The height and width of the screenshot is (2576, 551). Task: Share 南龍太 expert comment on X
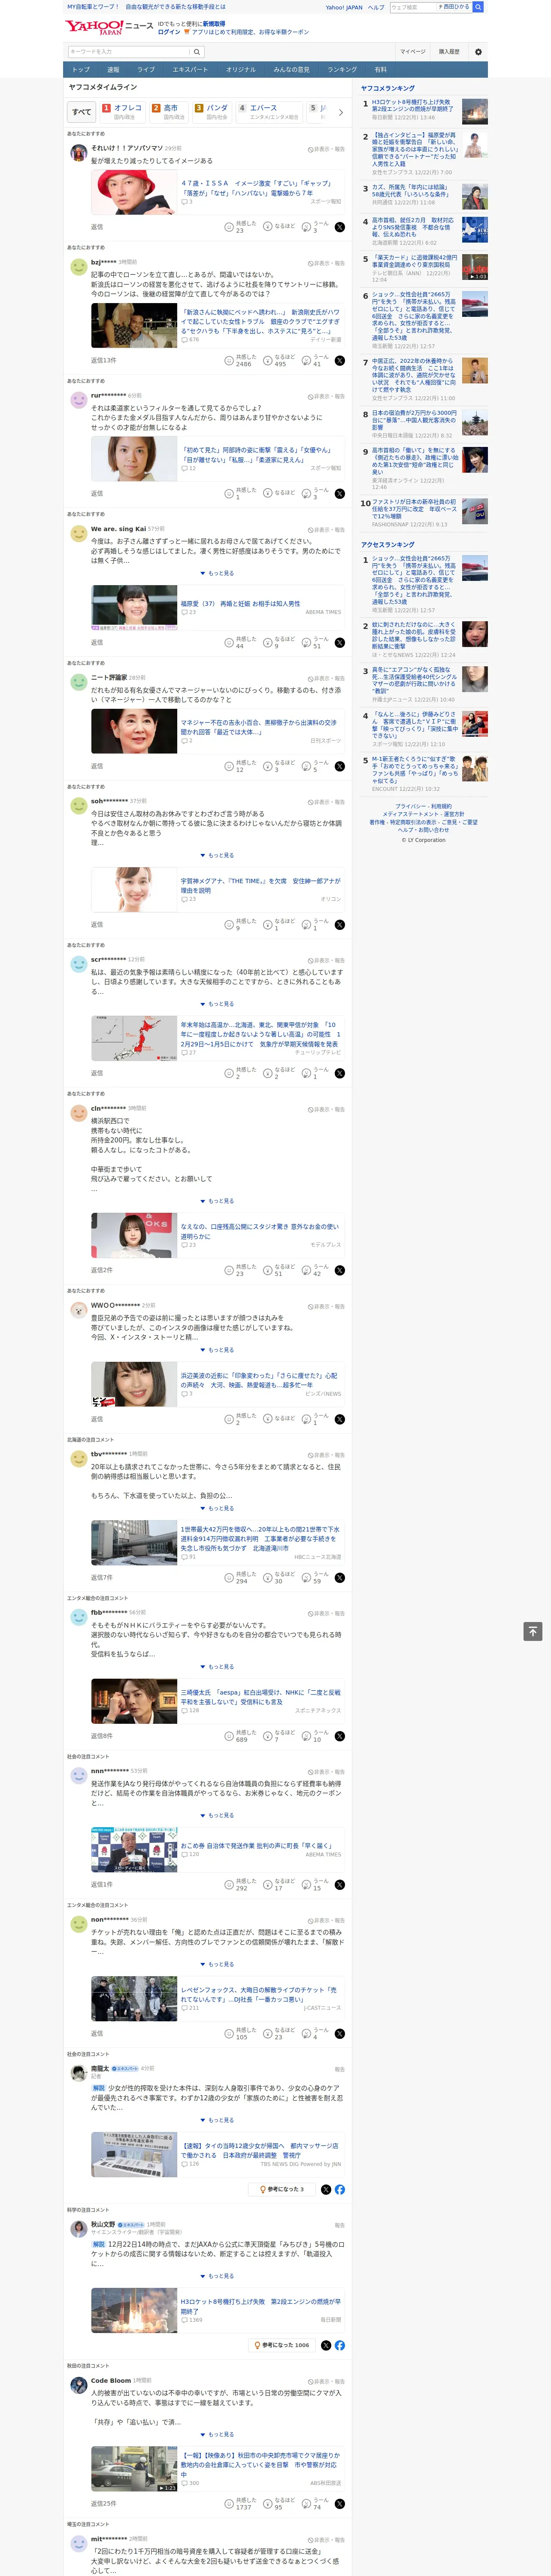pos(326,2189)
